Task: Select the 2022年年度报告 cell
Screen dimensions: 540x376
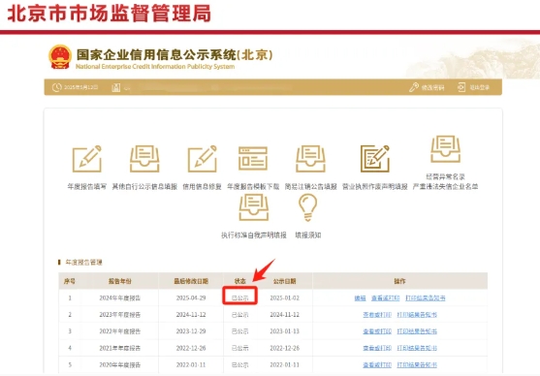Action: click(x=120, y=331)
